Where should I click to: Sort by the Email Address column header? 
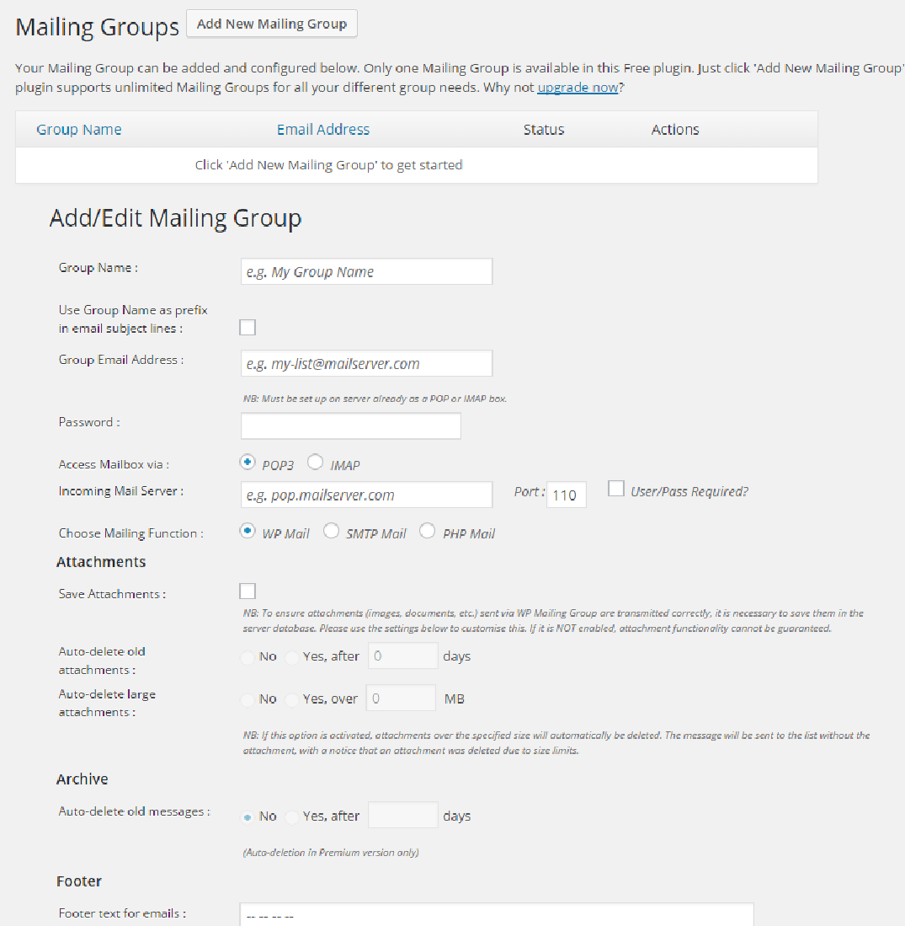click(323, 129)
